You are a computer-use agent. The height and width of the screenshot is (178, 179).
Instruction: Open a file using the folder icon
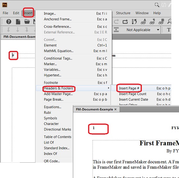[27, 21]
